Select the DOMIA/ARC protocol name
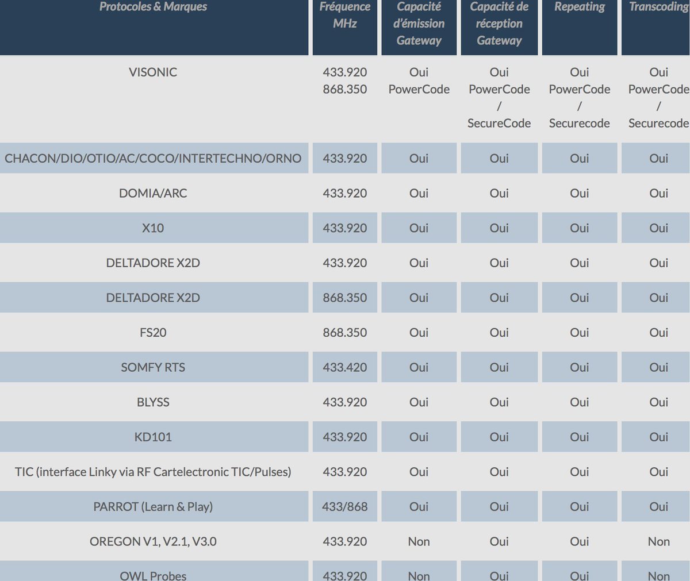Viewport: 690px width, 581px height. (153, 193)
